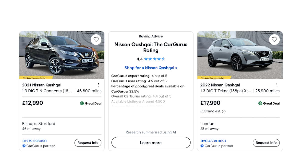Click the green Great Deal arrow icon on the £17,990 listing
The width and height of the screenshot is (300, 157).
260,103
